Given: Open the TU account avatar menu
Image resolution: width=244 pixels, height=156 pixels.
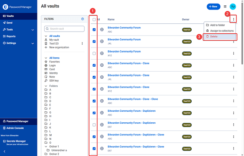Looking at the screenshot, I should [x=233, y=6].
